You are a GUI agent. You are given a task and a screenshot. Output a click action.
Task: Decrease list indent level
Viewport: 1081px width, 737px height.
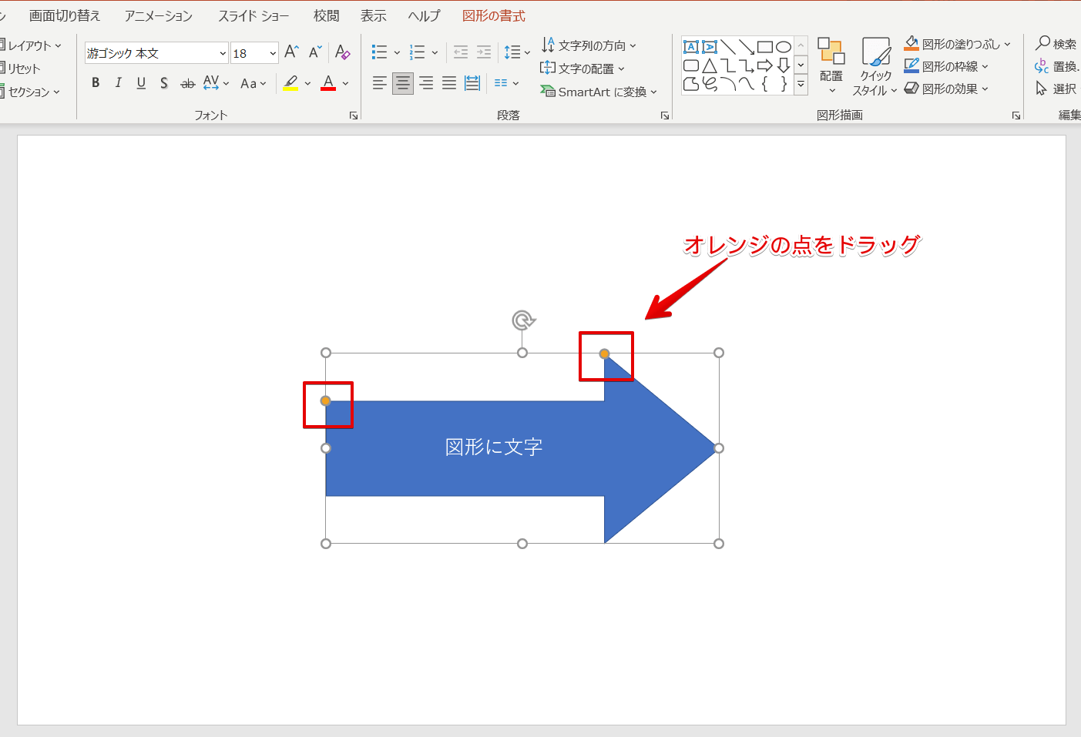tap(461, 52)
